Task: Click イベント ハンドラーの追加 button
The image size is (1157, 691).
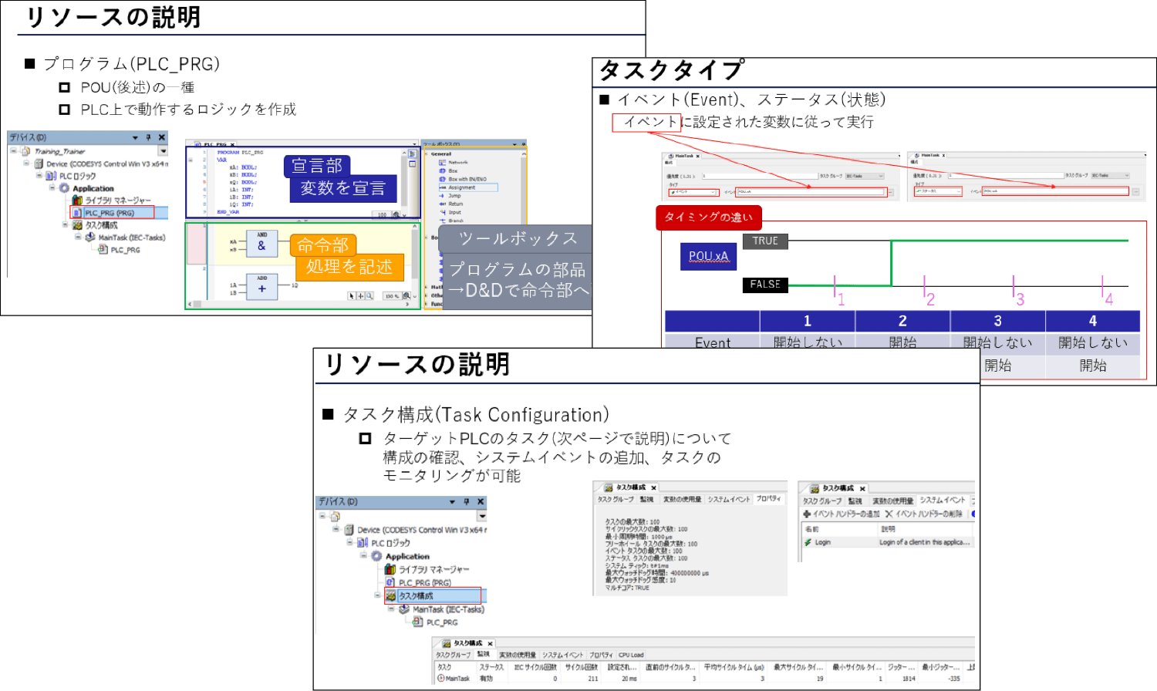Action: 842,514
